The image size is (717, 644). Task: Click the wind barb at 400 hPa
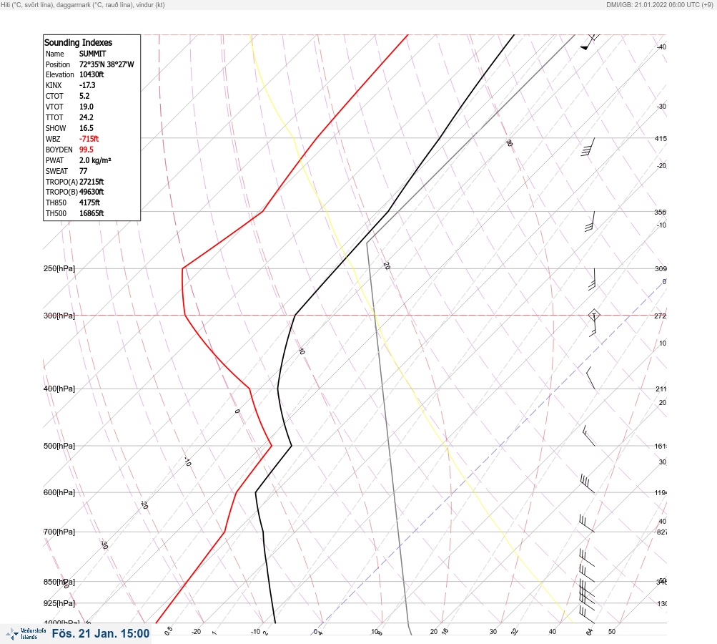coord(590,378)
